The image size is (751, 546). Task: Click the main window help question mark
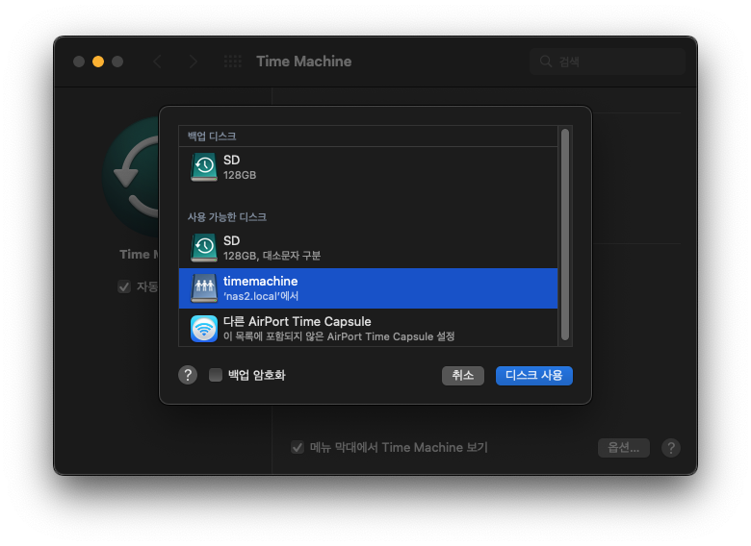[671, 448]
